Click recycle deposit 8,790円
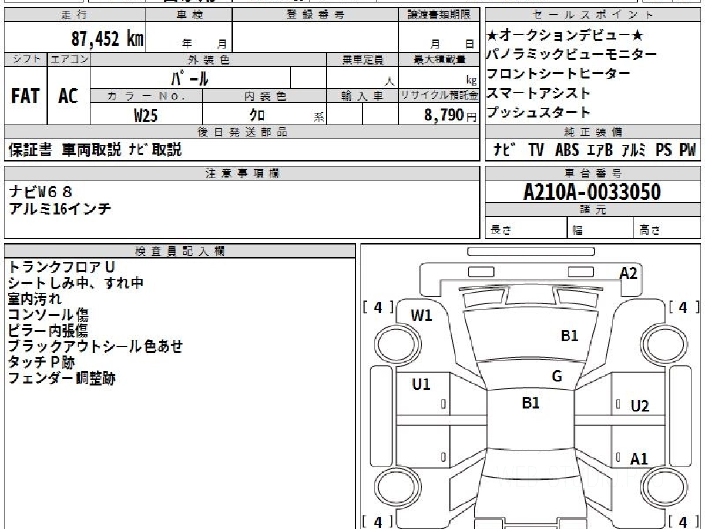This screenshot has height=529, width=705. (x=450, y=115)
